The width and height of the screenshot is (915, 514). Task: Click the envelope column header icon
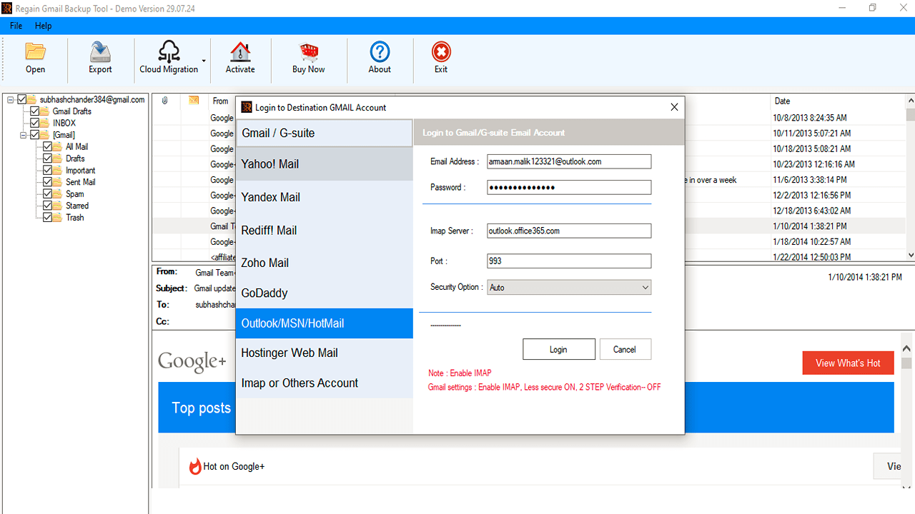[x=194, y=101]
